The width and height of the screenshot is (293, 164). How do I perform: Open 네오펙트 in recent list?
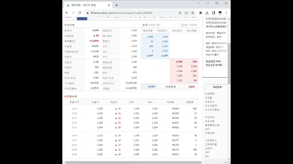point(210,94)
